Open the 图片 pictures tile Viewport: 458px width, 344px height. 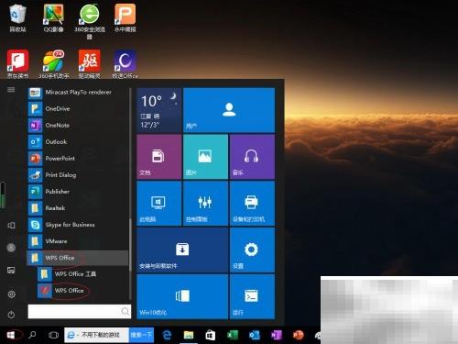point(205,157)
